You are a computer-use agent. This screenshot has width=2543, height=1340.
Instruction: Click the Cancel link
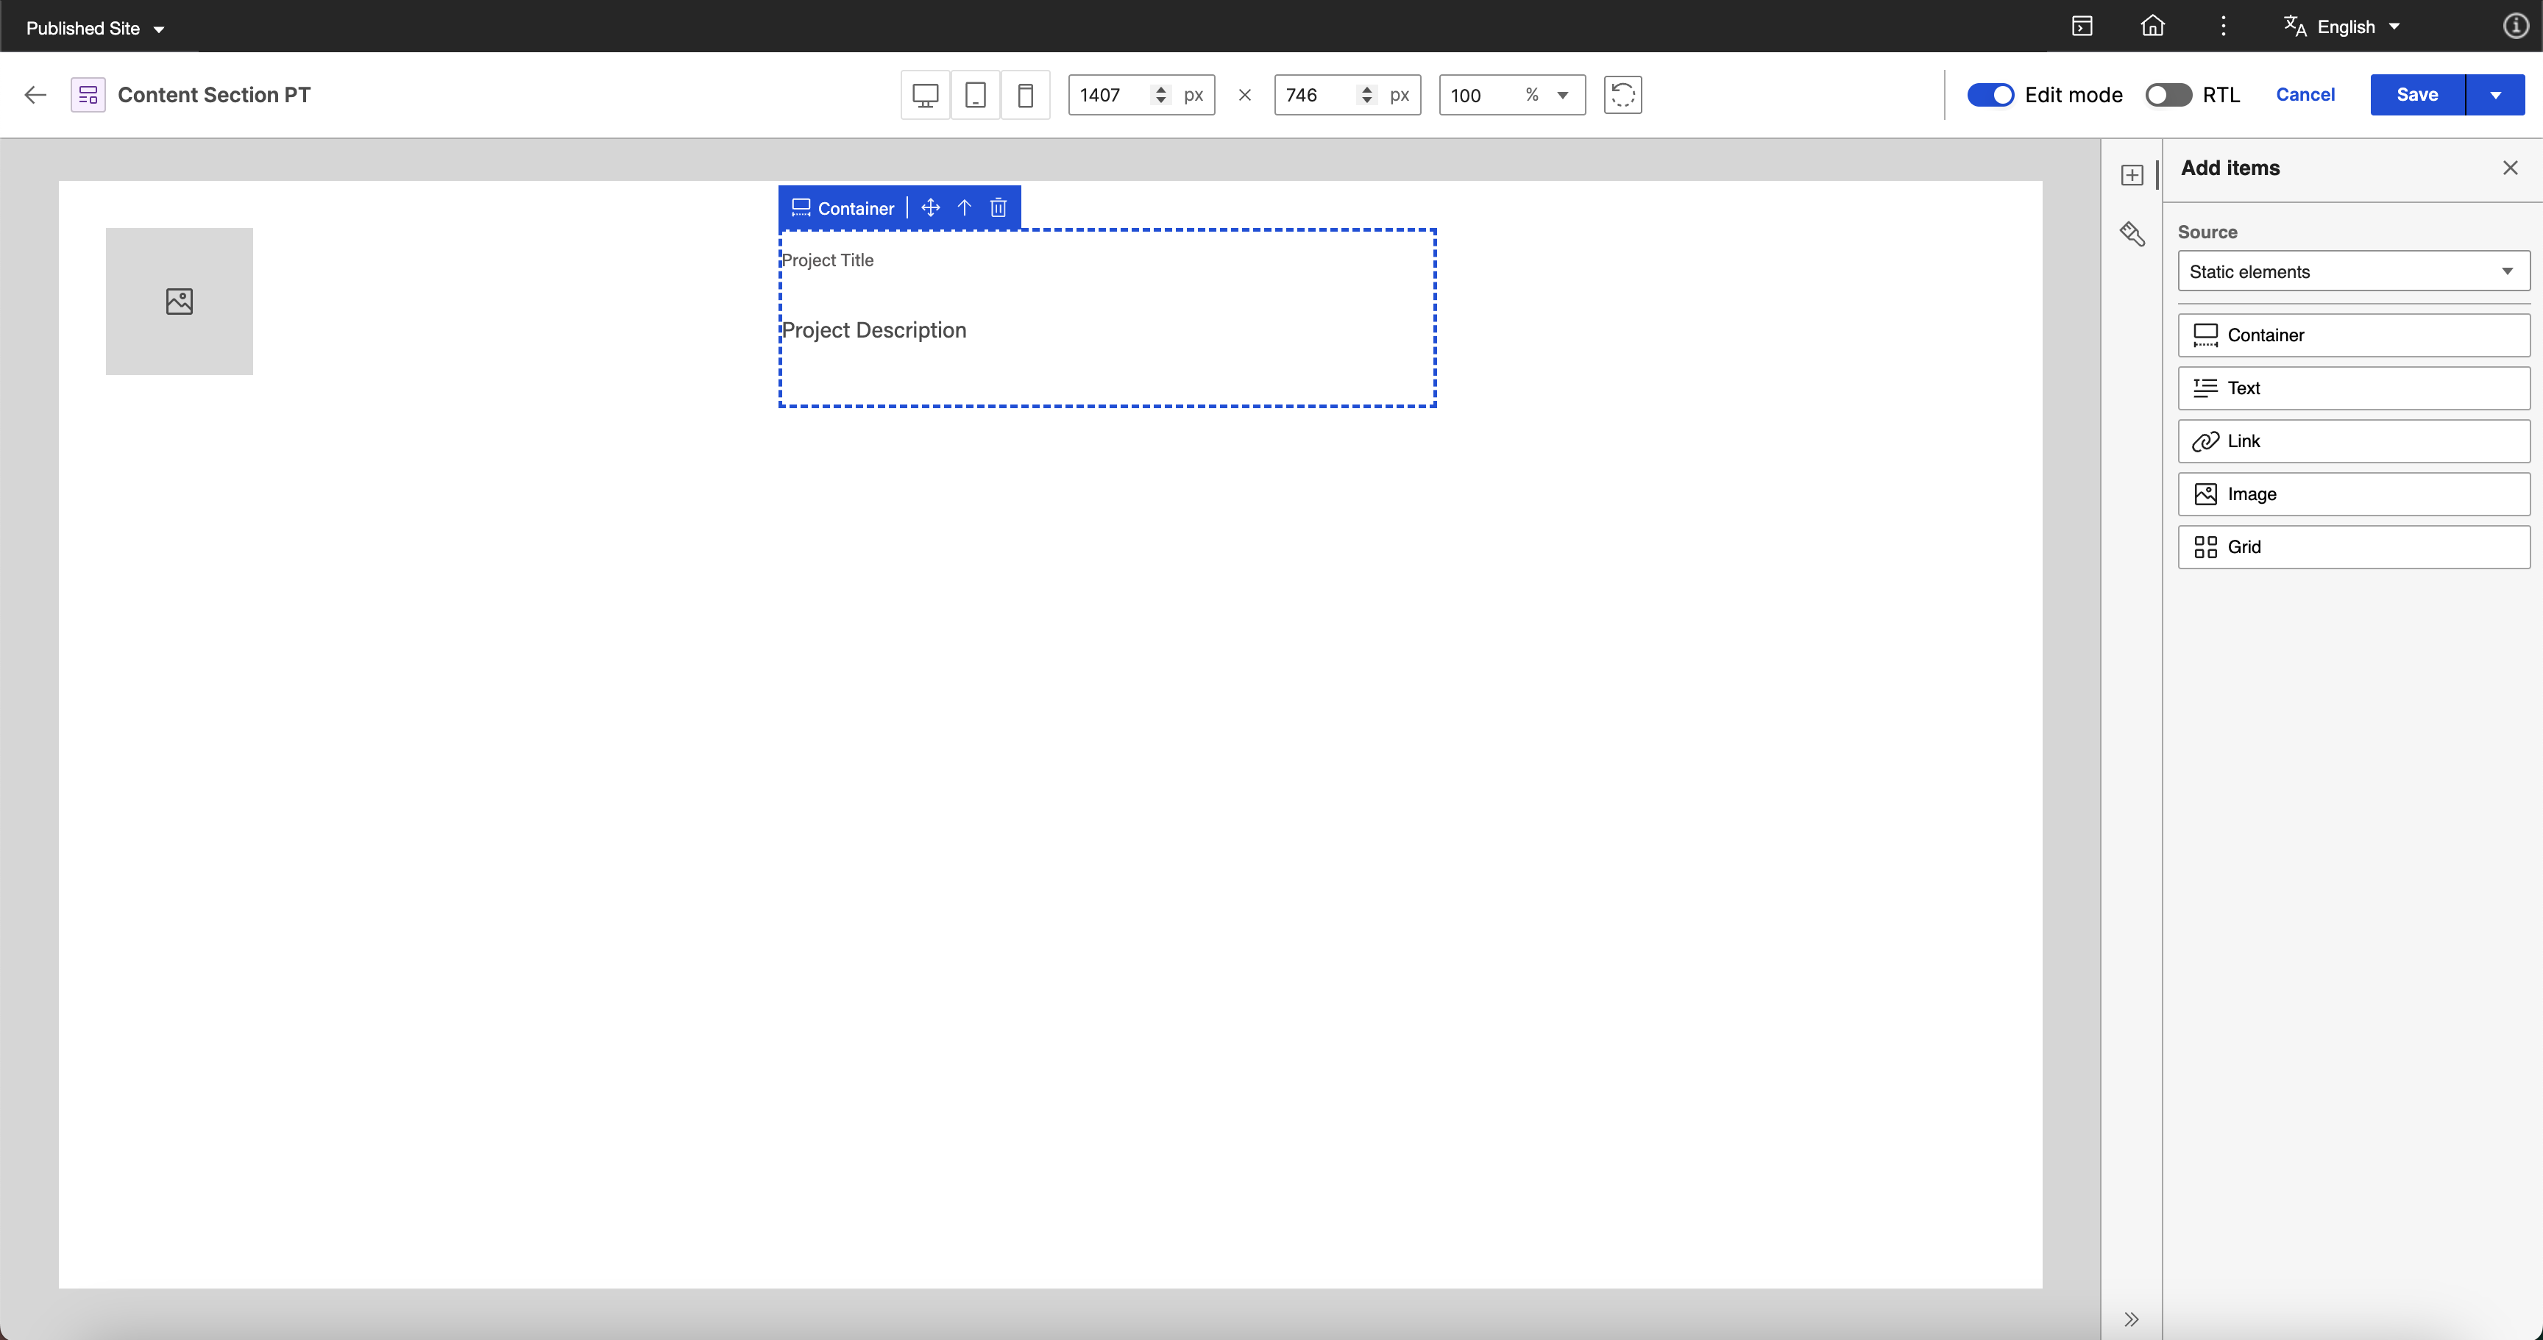click(2304, 95)
